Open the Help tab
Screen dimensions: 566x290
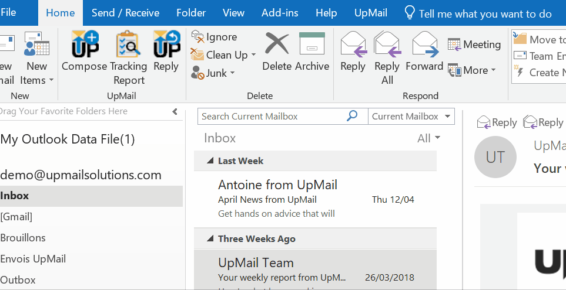(326, 13)
